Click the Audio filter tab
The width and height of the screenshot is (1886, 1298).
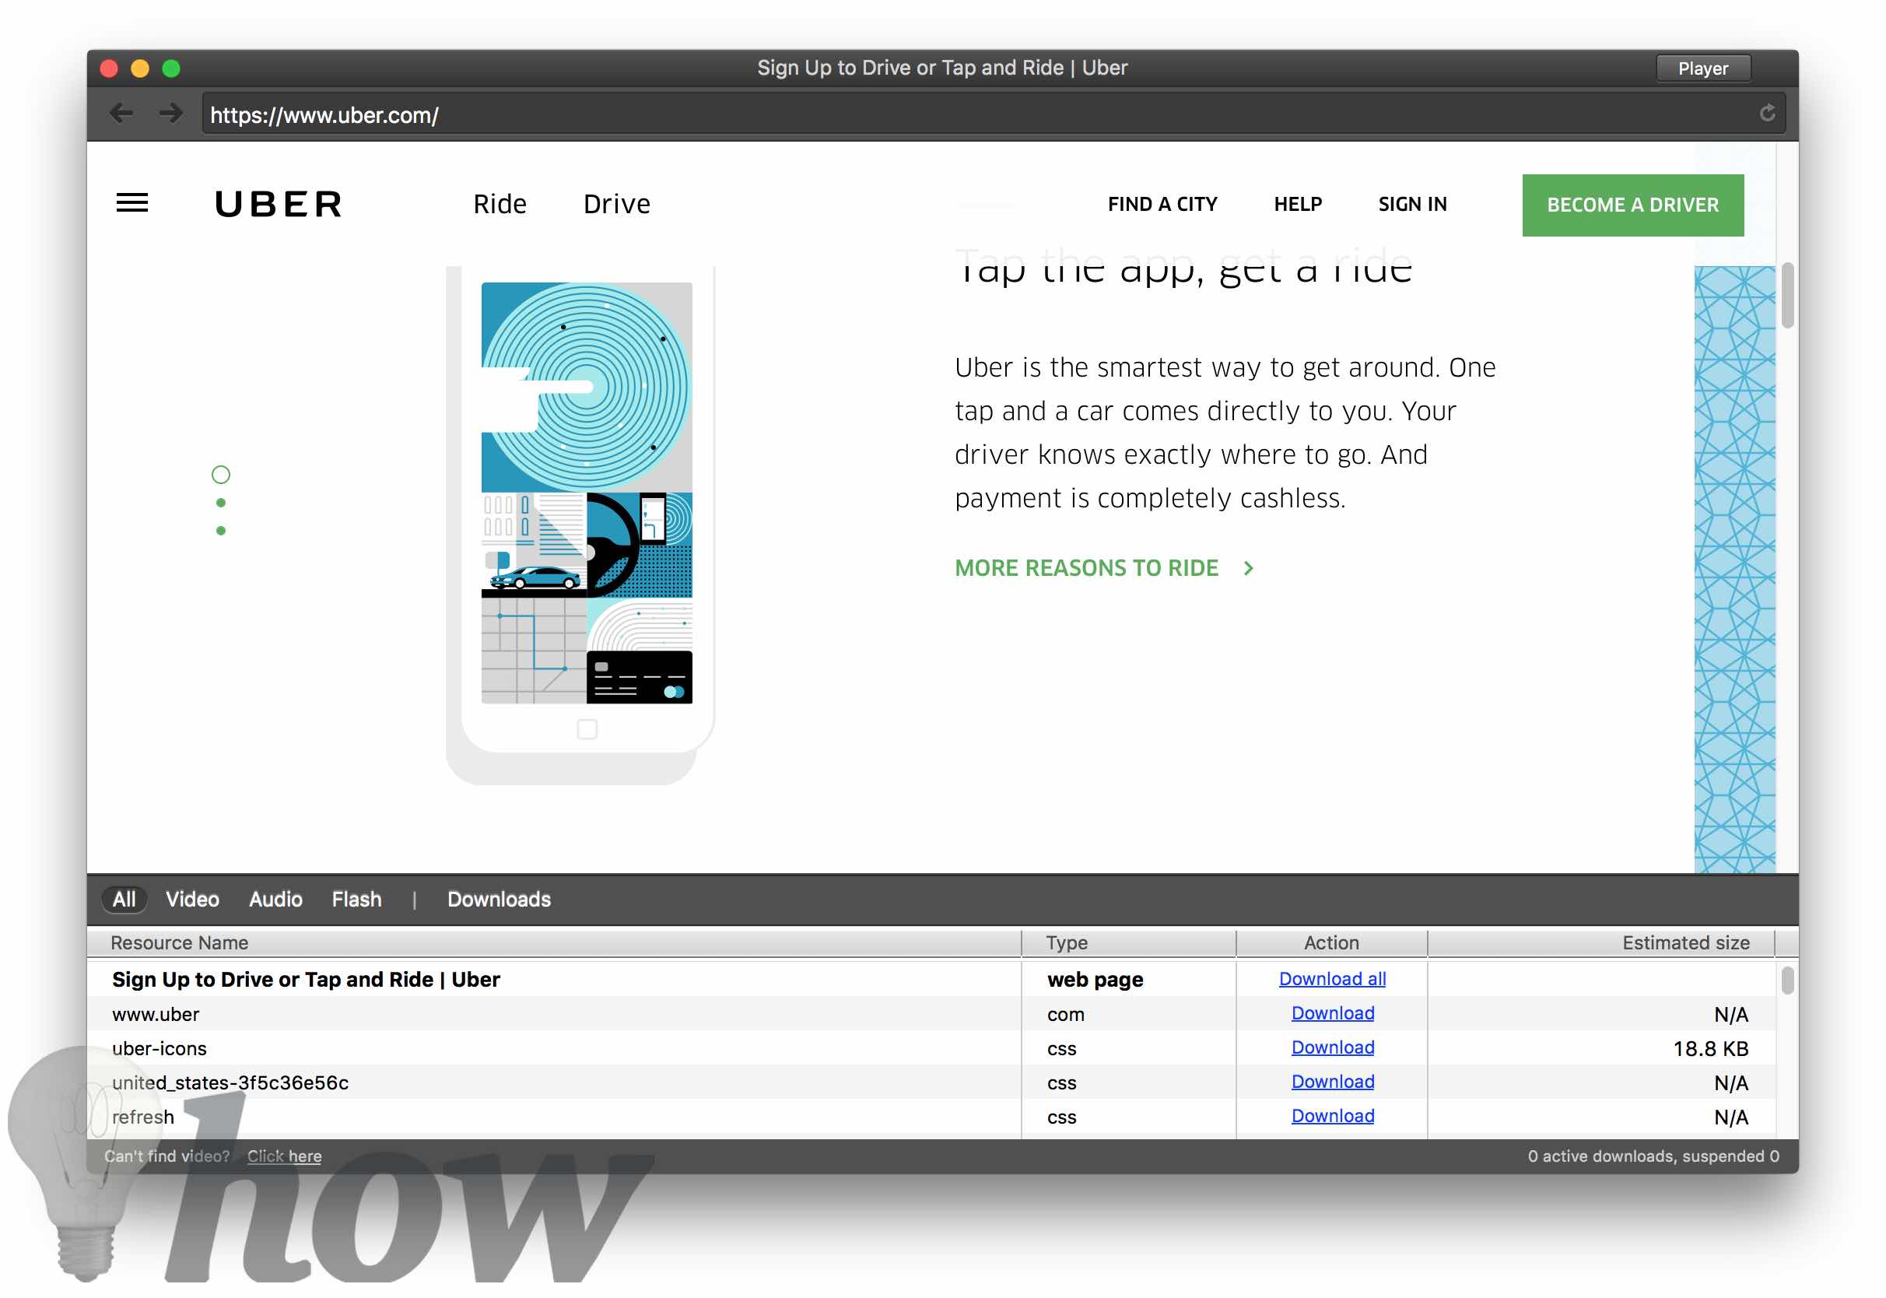pos(274,898)
